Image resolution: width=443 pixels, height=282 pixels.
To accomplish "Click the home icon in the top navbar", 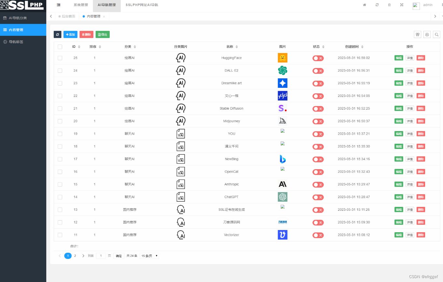I will [x=364, y=5].
